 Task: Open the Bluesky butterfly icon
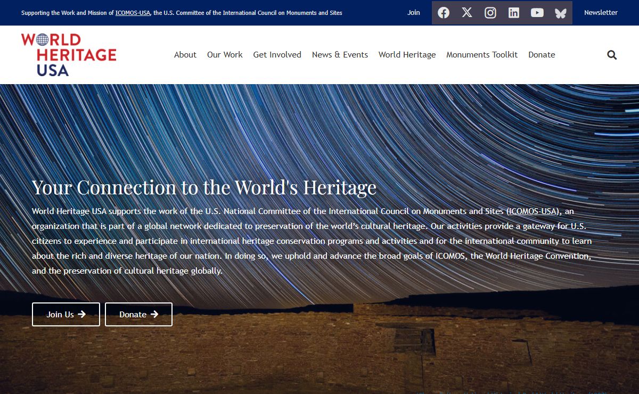pyautogui.click(x=561, y=13)
